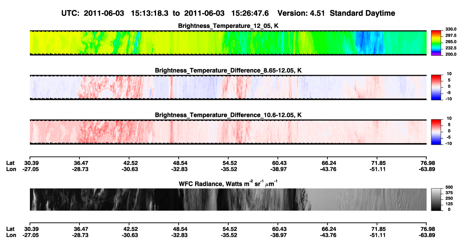The width and height of the screenshot is (474, 243).
Task: Click the start time "15:13:18.3" in header
Action: pyautogui.click(x=151, y=13)
